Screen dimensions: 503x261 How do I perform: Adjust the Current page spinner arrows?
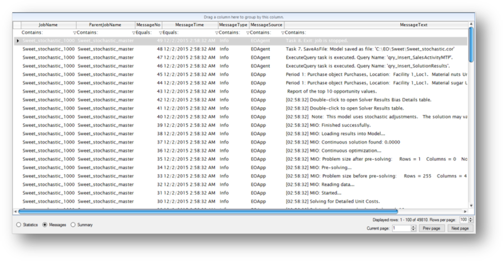pyautogui.click(x=413, y=228)
